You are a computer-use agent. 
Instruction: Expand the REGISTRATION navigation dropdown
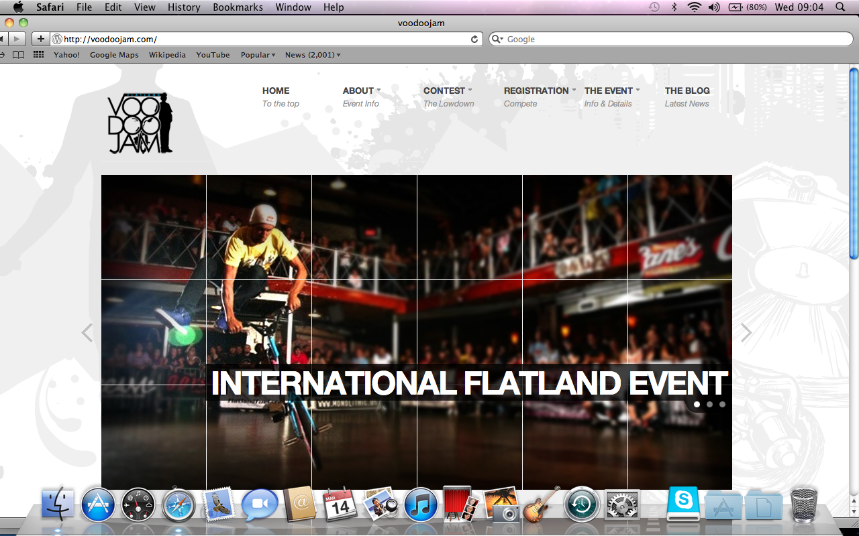[539, 90]
